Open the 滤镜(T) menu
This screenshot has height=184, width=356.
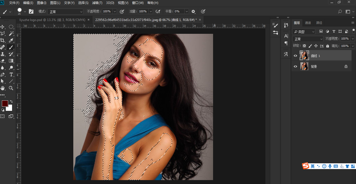97,3
